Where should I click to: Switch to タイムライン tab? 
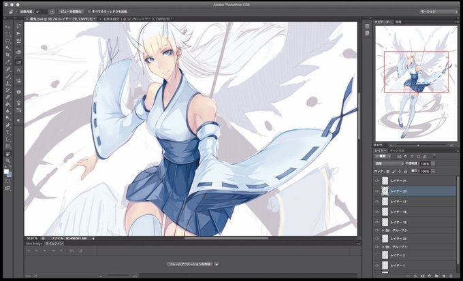pyautogui.click(x=54, y=244)
